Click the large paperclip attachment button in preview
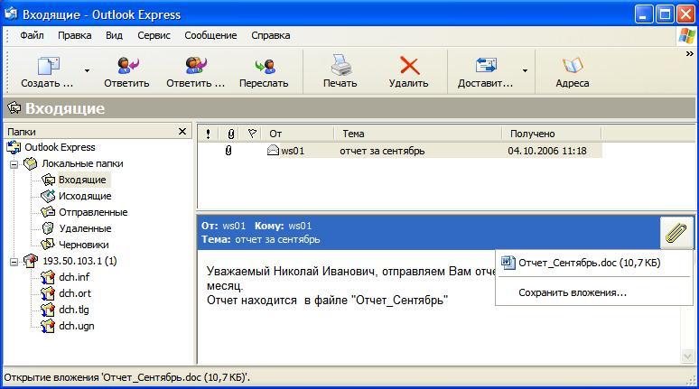This screenshot has height=389, width=699. click(x=676, y=233)
